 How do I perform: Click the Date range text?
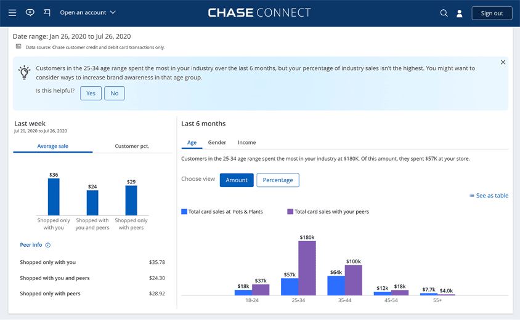(x=71, y=36)
